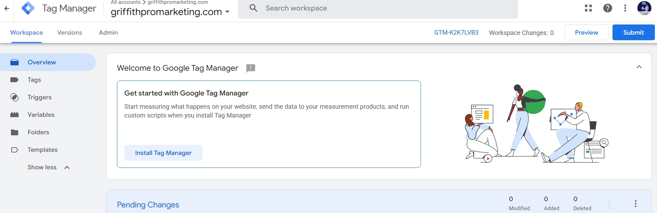Click the Tags sidebar icon
Screen dimensions: 657x213
[14, 80]
